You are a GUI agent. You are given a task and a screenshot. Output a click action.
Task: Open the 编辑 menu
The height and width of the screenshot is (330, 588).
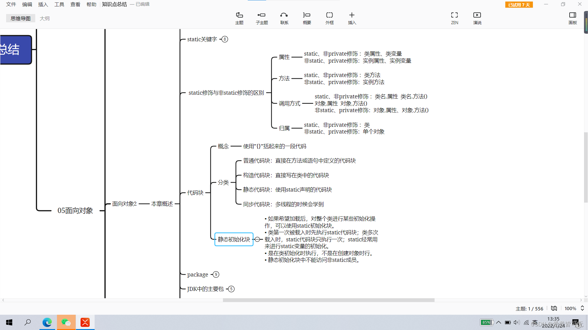(27, 4)
